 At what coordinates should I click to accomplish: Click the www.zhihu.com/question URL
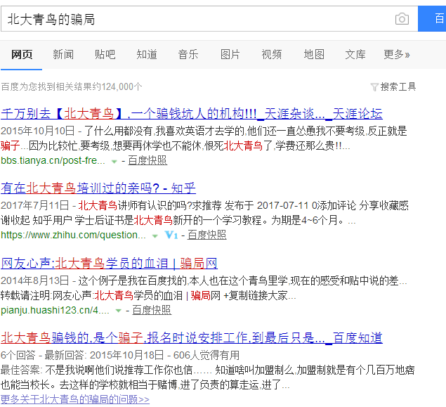pyautogui.click(x=73, y=235)
